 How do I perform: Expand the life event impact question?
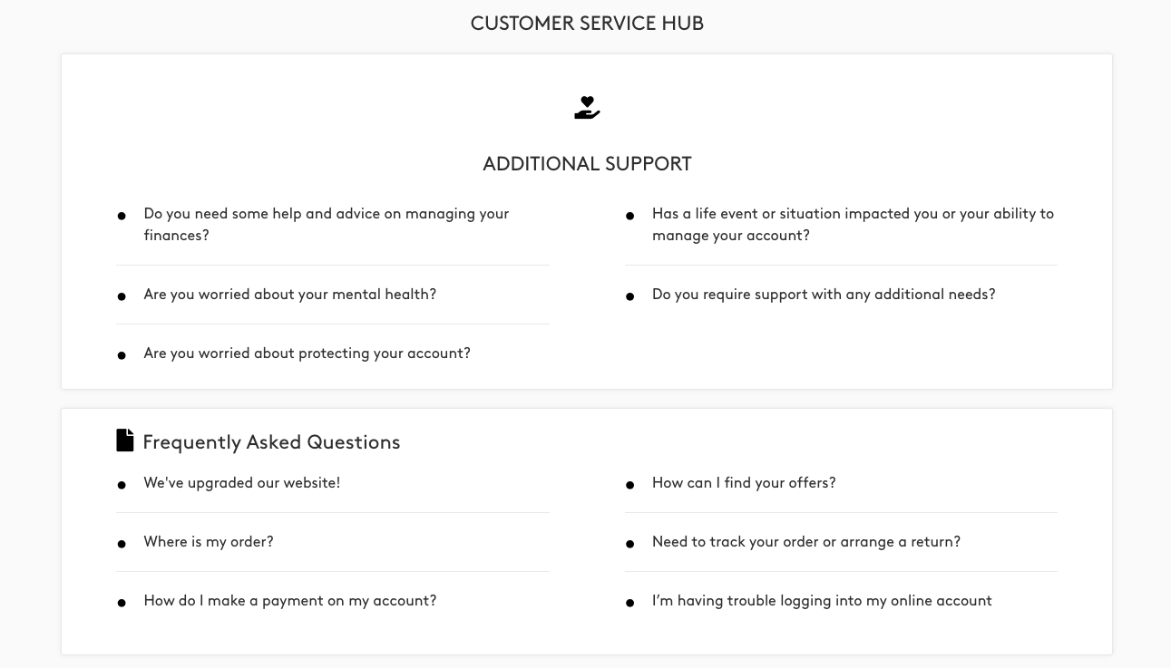pos(853,225)
